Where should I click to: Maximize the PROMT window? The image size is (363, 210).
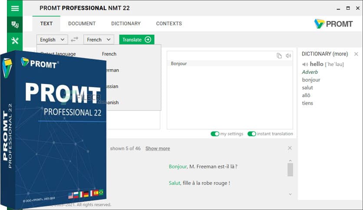348,8
